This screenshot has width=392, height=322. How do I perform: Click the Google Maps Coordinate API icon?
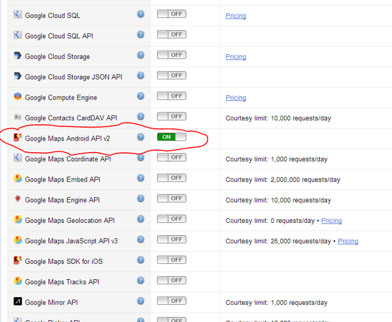pyautogui.click(x=17, y=158)
